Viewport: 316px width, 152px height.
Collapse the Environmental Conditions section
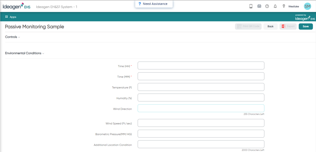coord(25,53)
